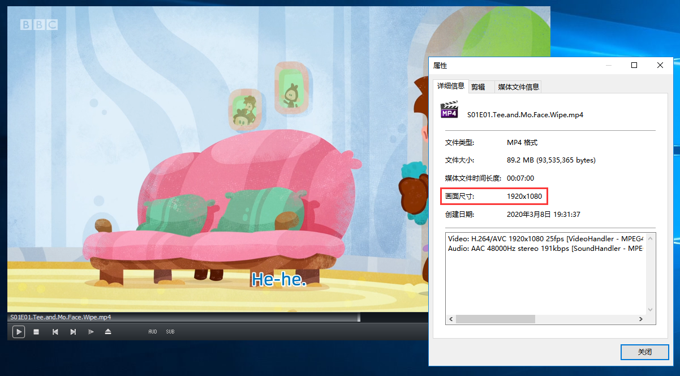
Task: Close the 属性 dialog with X
Action: 660,66
